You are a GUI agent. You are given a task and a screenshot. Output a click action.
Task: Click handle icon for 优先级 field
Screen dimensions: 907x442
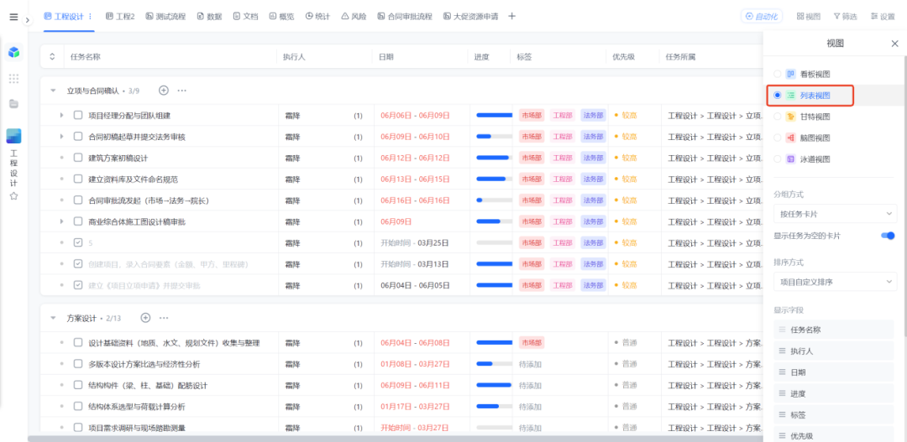782,436
